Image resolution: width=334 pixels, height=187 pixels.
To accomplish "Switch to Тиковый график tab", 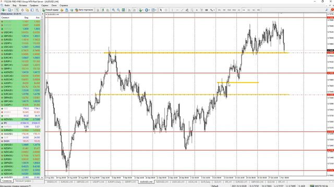I will (x=23, y=181).
